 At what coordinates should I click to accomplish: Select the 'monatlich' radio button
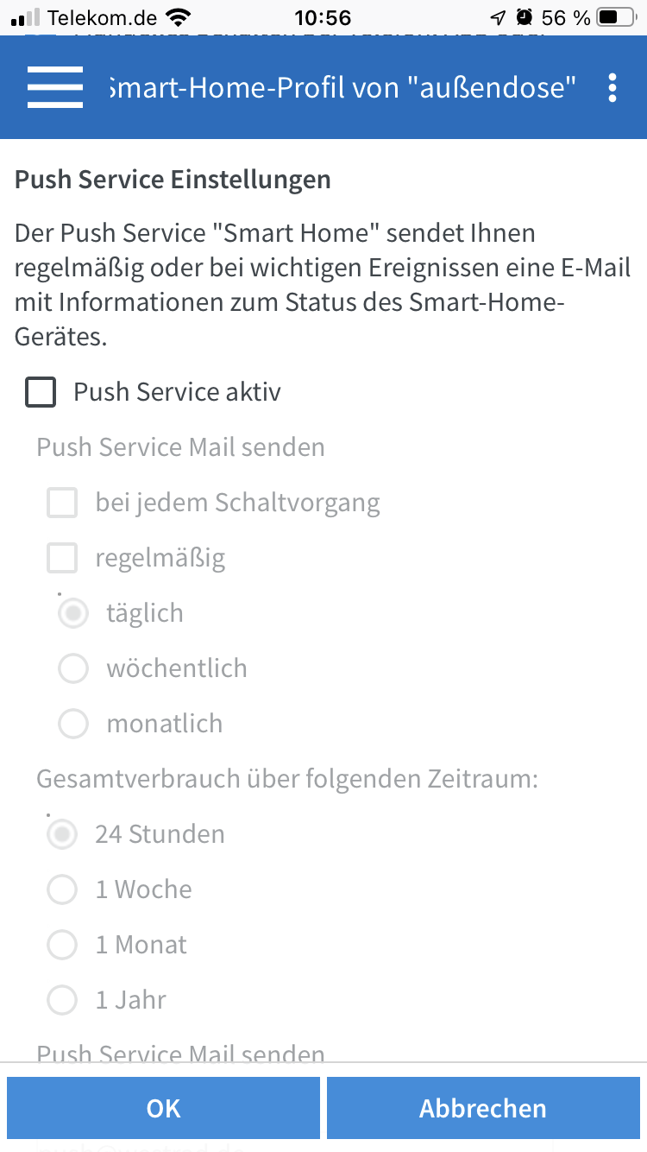click(73, 724)
